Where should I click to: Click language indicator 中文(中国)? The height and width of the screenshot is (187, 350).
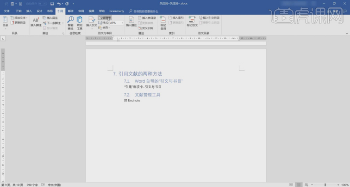click(55, 185)
